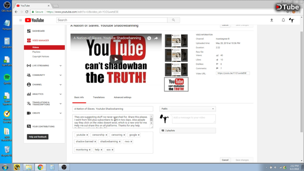This screenshot has width=304, height=171.
Task: Select the custom YouTube TRUTH thumbnail
Action: pyautogui.click(x=176, y=85)
